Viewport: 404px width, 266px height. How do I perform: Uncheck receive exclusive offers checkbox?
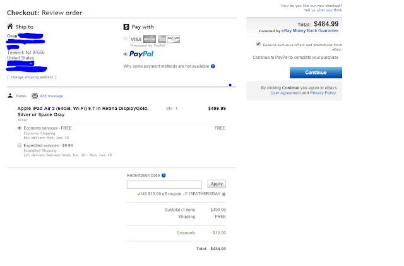click(x=258, y=44)
